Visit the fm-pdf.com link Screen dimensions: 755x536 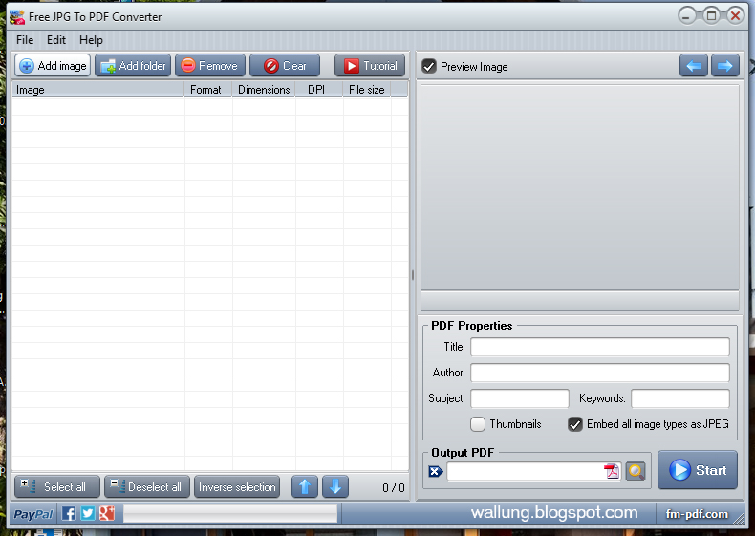tap(697, 514)
